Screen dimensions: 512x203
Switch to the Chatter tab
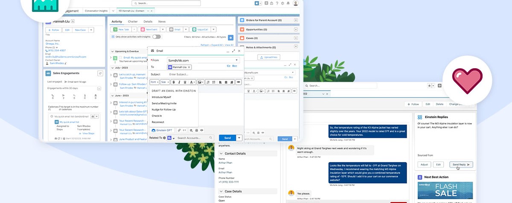(x=133, y=21)
